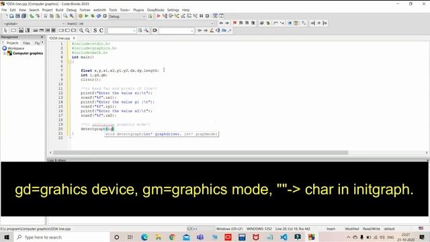
Task: Open File Explorer from the taskbar
Action: pyautogui.click(x=159, y=237)
